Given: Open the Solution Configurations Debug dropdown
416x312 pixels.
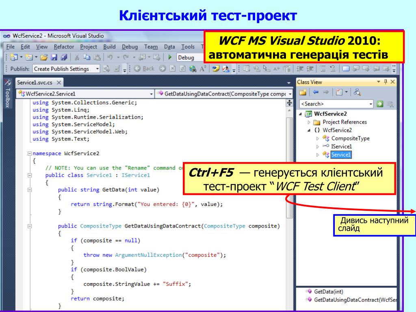Looking at the screenshot, I should (190, 58).
